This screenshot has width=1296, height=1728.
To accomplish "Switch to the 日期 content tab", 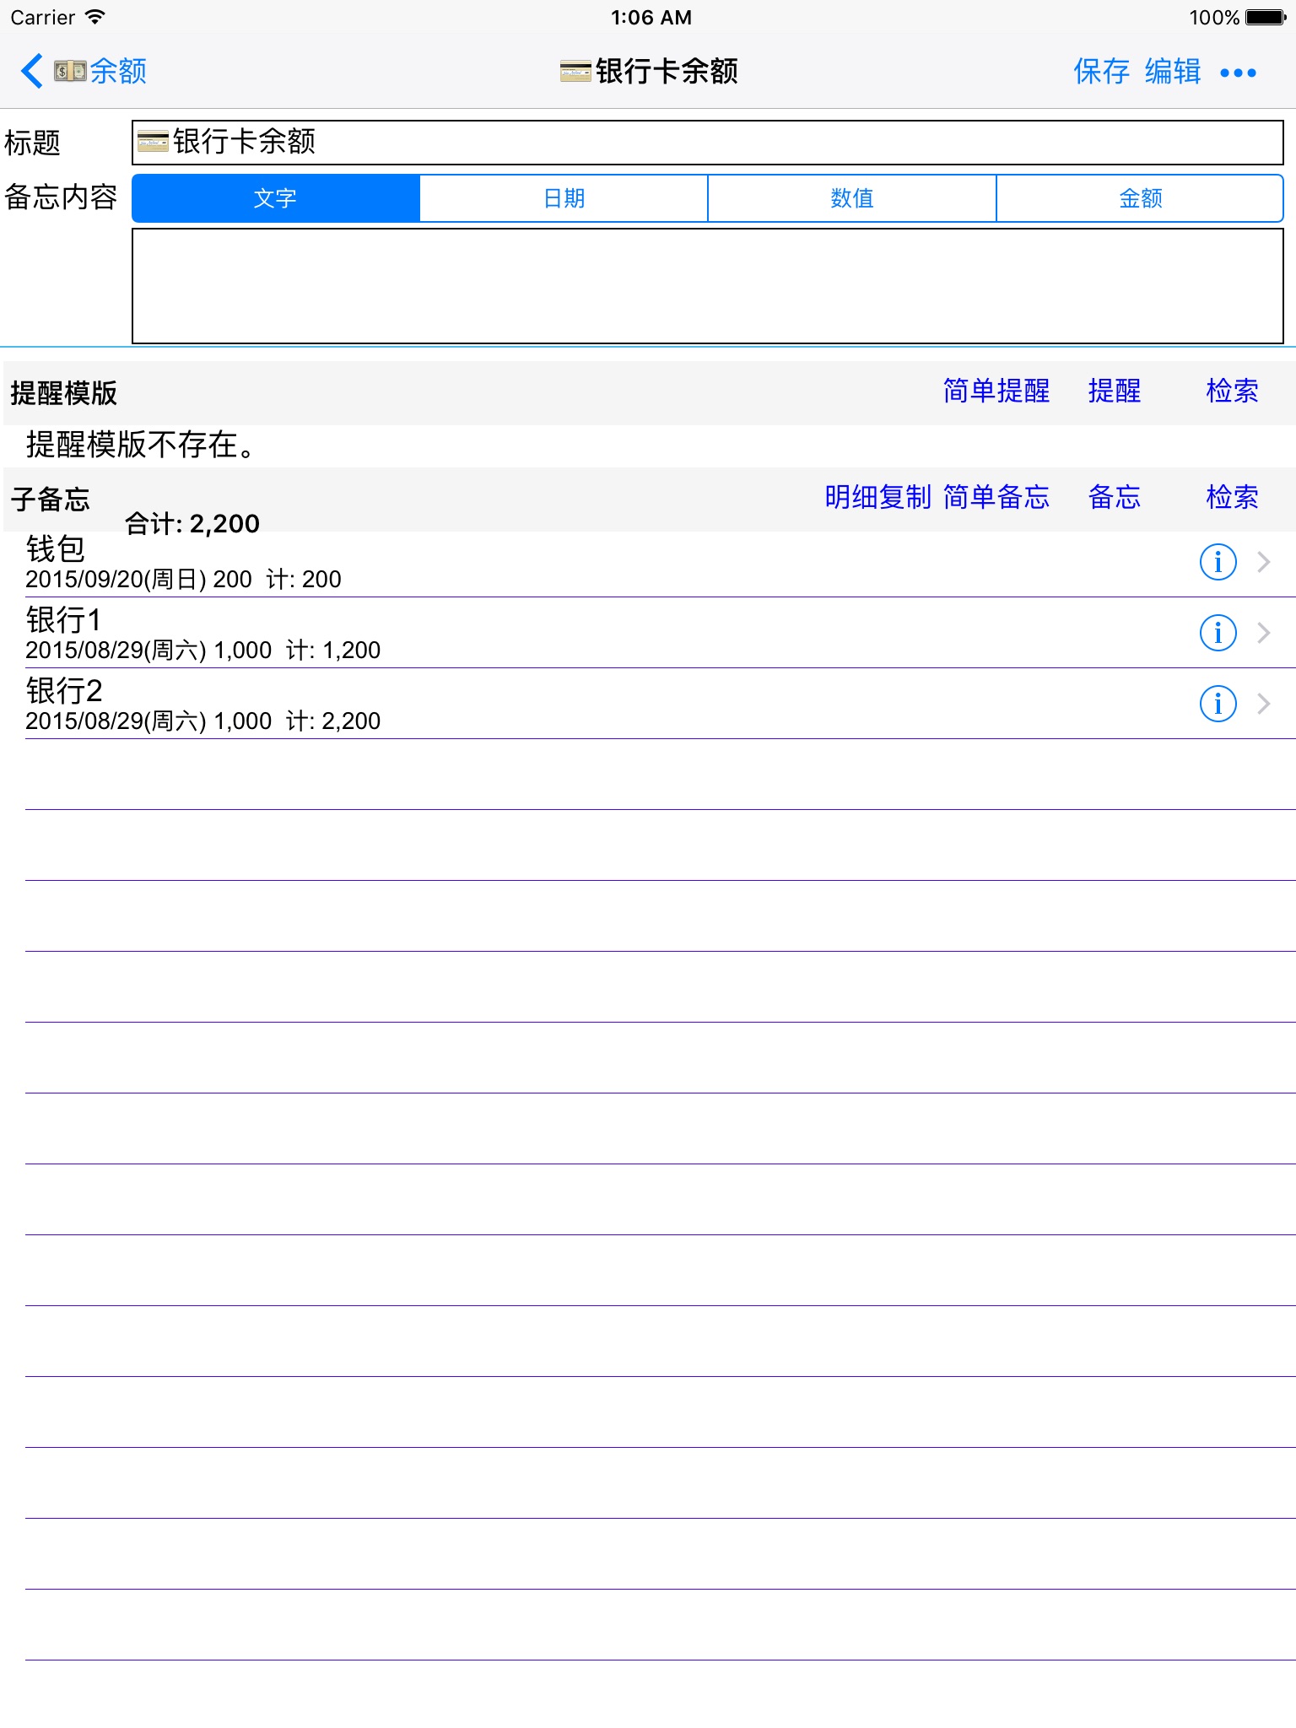I will pyautogui.click(x=564, y=198).
